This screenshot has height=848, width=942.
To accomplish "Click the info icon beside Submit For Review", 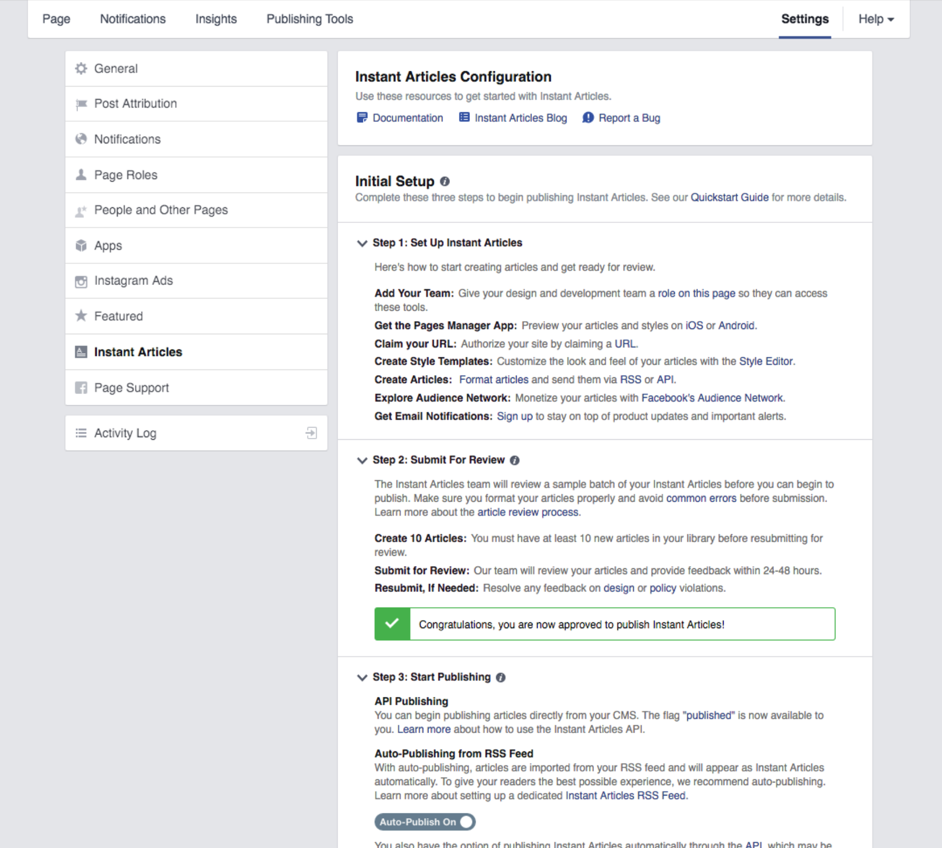I will pyautogui.click(x=515, y=460).
